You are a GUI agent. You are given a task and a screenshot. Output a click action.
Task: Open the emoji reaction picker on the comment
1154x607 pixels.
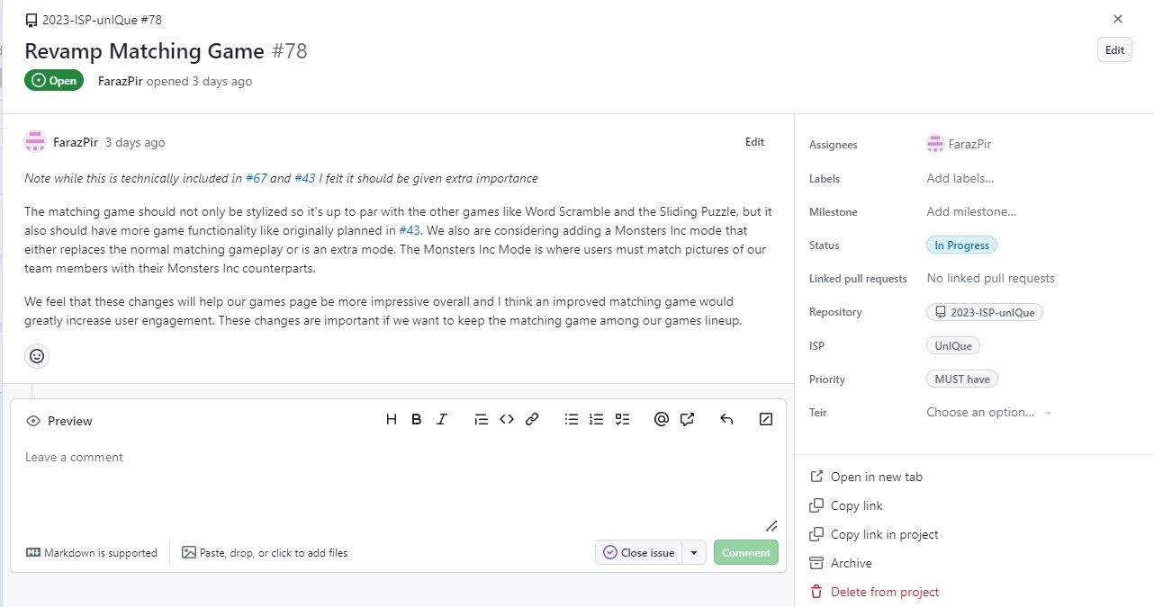[x=36, y=355]
